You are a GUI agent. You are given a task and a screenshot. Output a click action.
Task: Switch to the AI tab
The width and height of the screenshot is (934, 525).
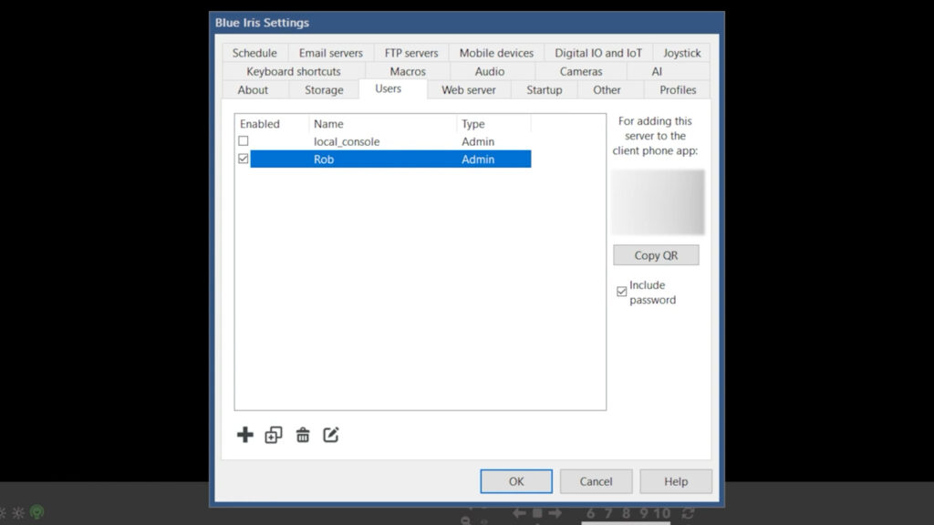coord(657,70)
